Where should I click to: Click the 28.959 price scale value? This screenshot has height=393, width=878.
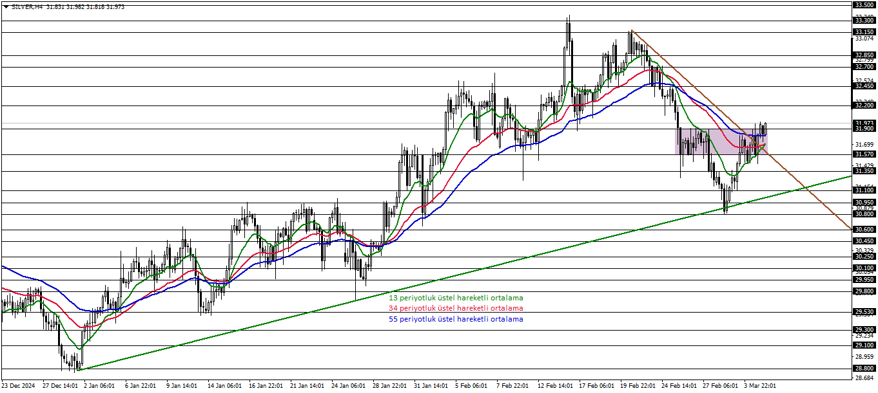(864, 356)
